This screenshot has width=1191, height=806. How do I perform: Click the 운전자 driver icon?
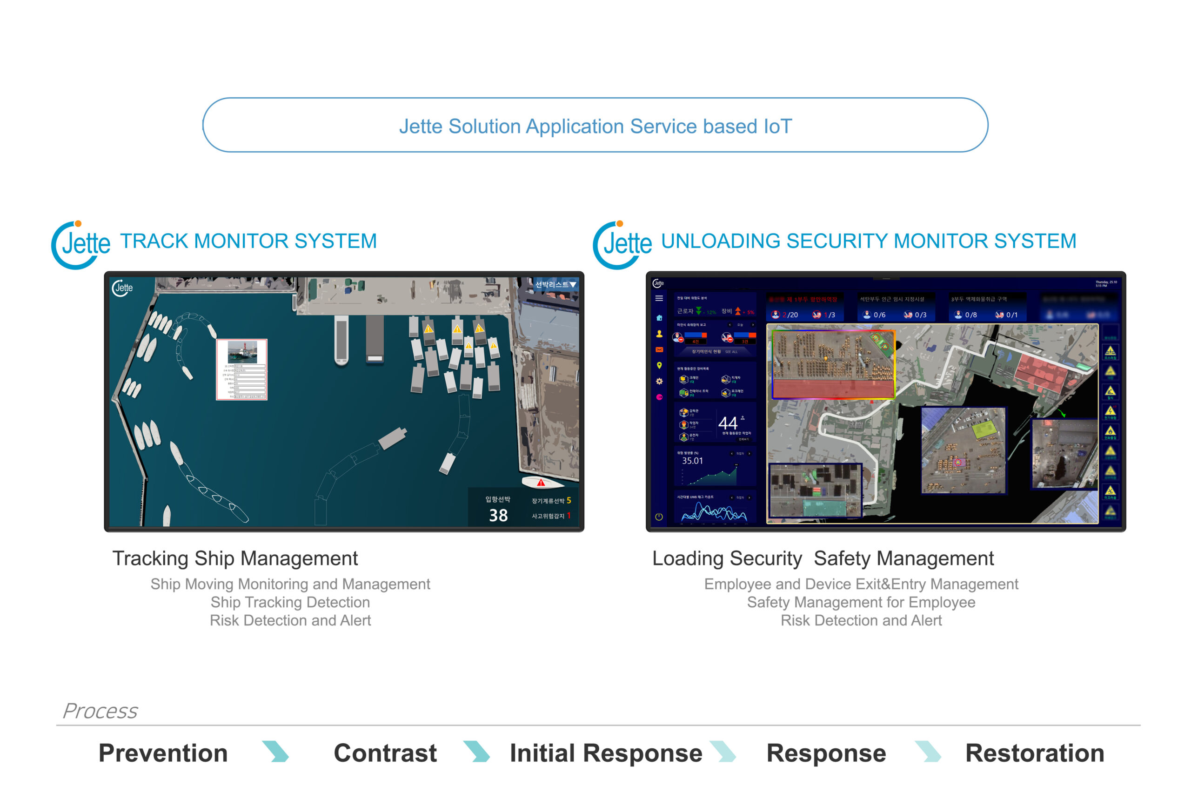point(684,437)
